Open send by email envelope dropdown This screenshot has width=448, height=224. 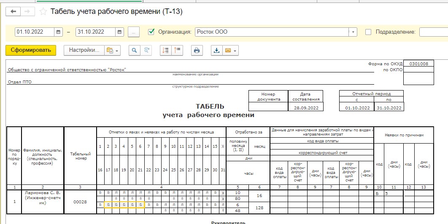pos(231,50)
